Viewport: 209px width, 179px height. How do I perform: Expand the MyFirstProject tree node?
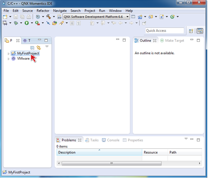point(8,53)
